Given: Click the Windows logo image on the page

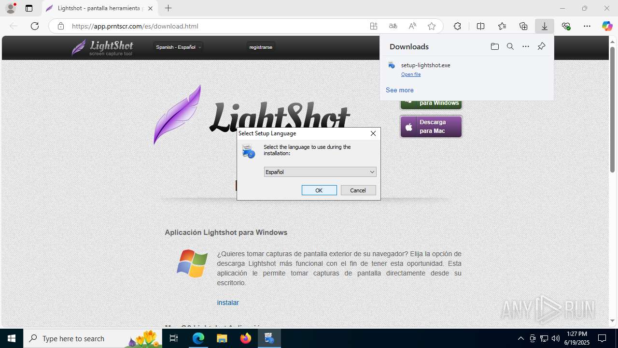Looking at the screenshot, I should pos(192,263).
